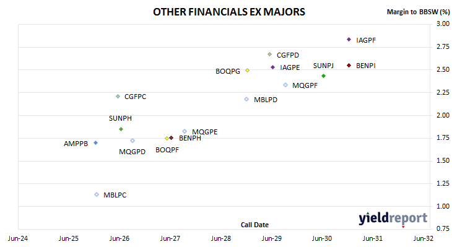Select the MBLPC hollow diamond marker
Viewport: 452px width, 247px height.
97,194
